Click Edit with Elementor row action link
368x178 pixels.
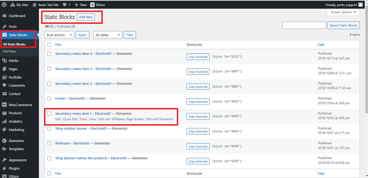coord(160,119)
